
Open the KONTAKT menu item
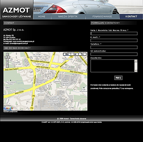[x=131, y=17]
